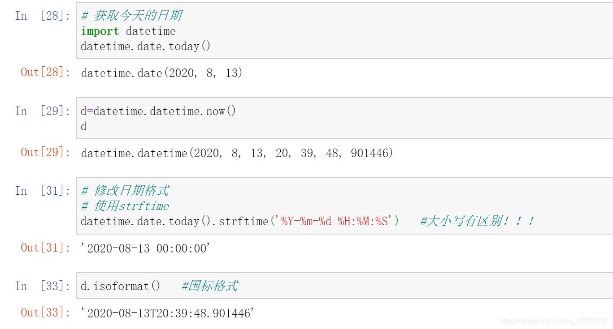Click the import datetime line in cell 28
The width and height of the screenshot is (613, 329).
pos(128,31)
